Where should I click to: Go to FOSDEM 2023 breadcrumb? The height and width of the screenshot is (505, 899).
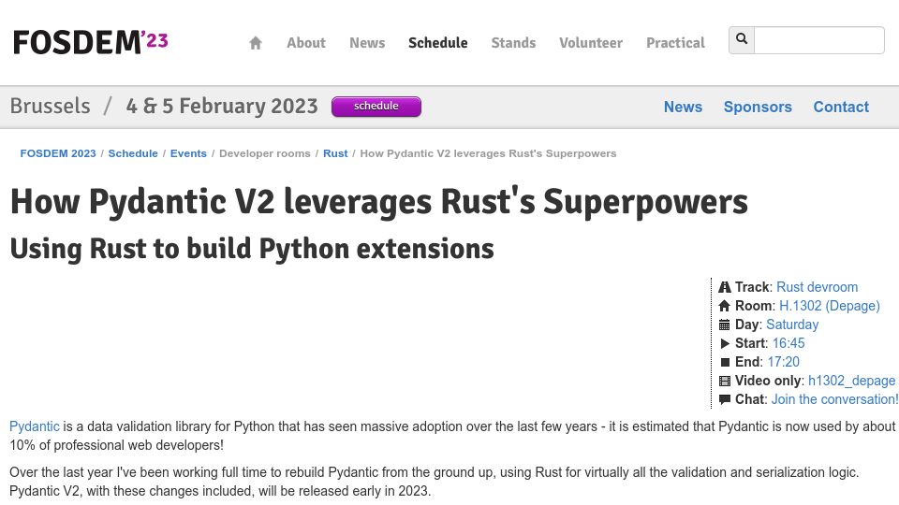(58, 153)
